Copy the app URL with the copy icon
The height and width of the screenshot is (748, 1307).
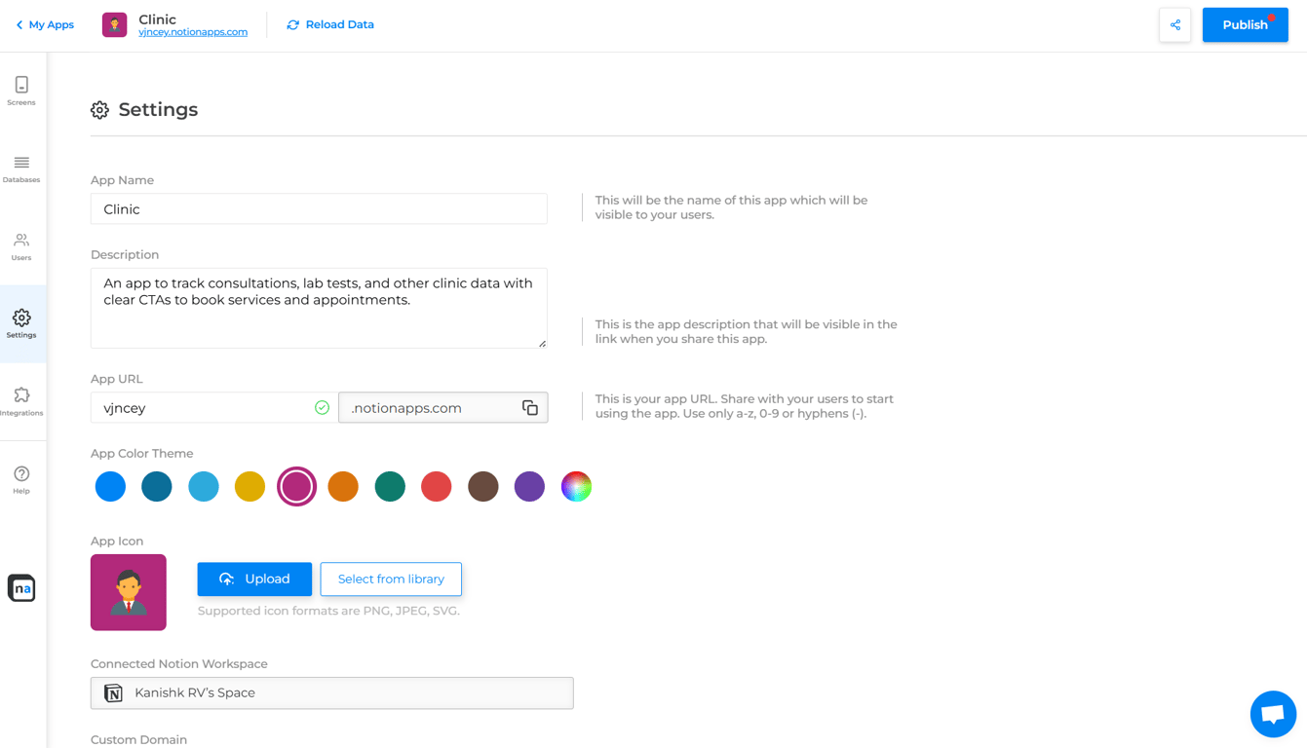point(530,408)
